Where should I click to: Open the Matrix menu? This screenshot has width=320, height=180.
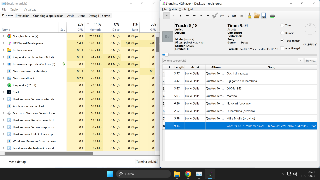[173, 9]
